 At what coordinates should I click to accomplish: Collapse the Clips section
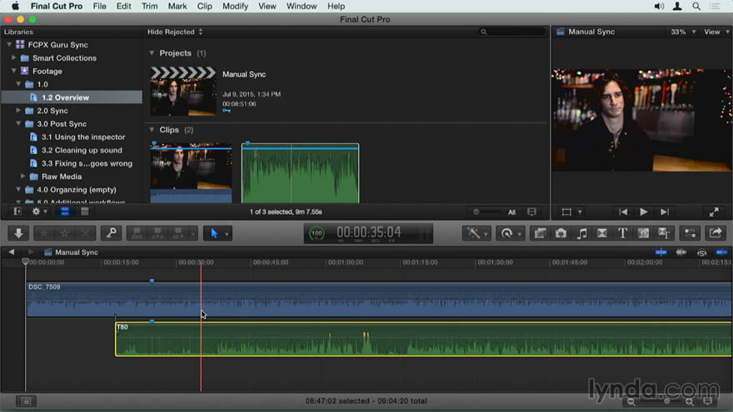coord(152,129)
